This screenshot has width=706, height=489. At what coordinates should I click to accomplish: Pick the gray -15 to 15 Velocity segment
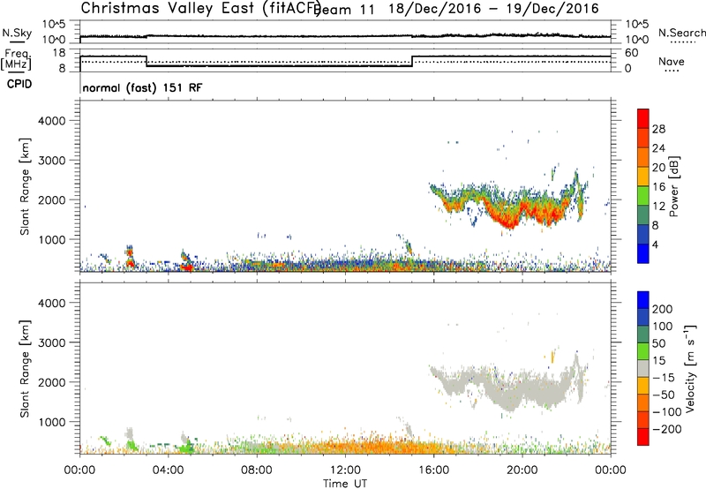pos(643,368)
